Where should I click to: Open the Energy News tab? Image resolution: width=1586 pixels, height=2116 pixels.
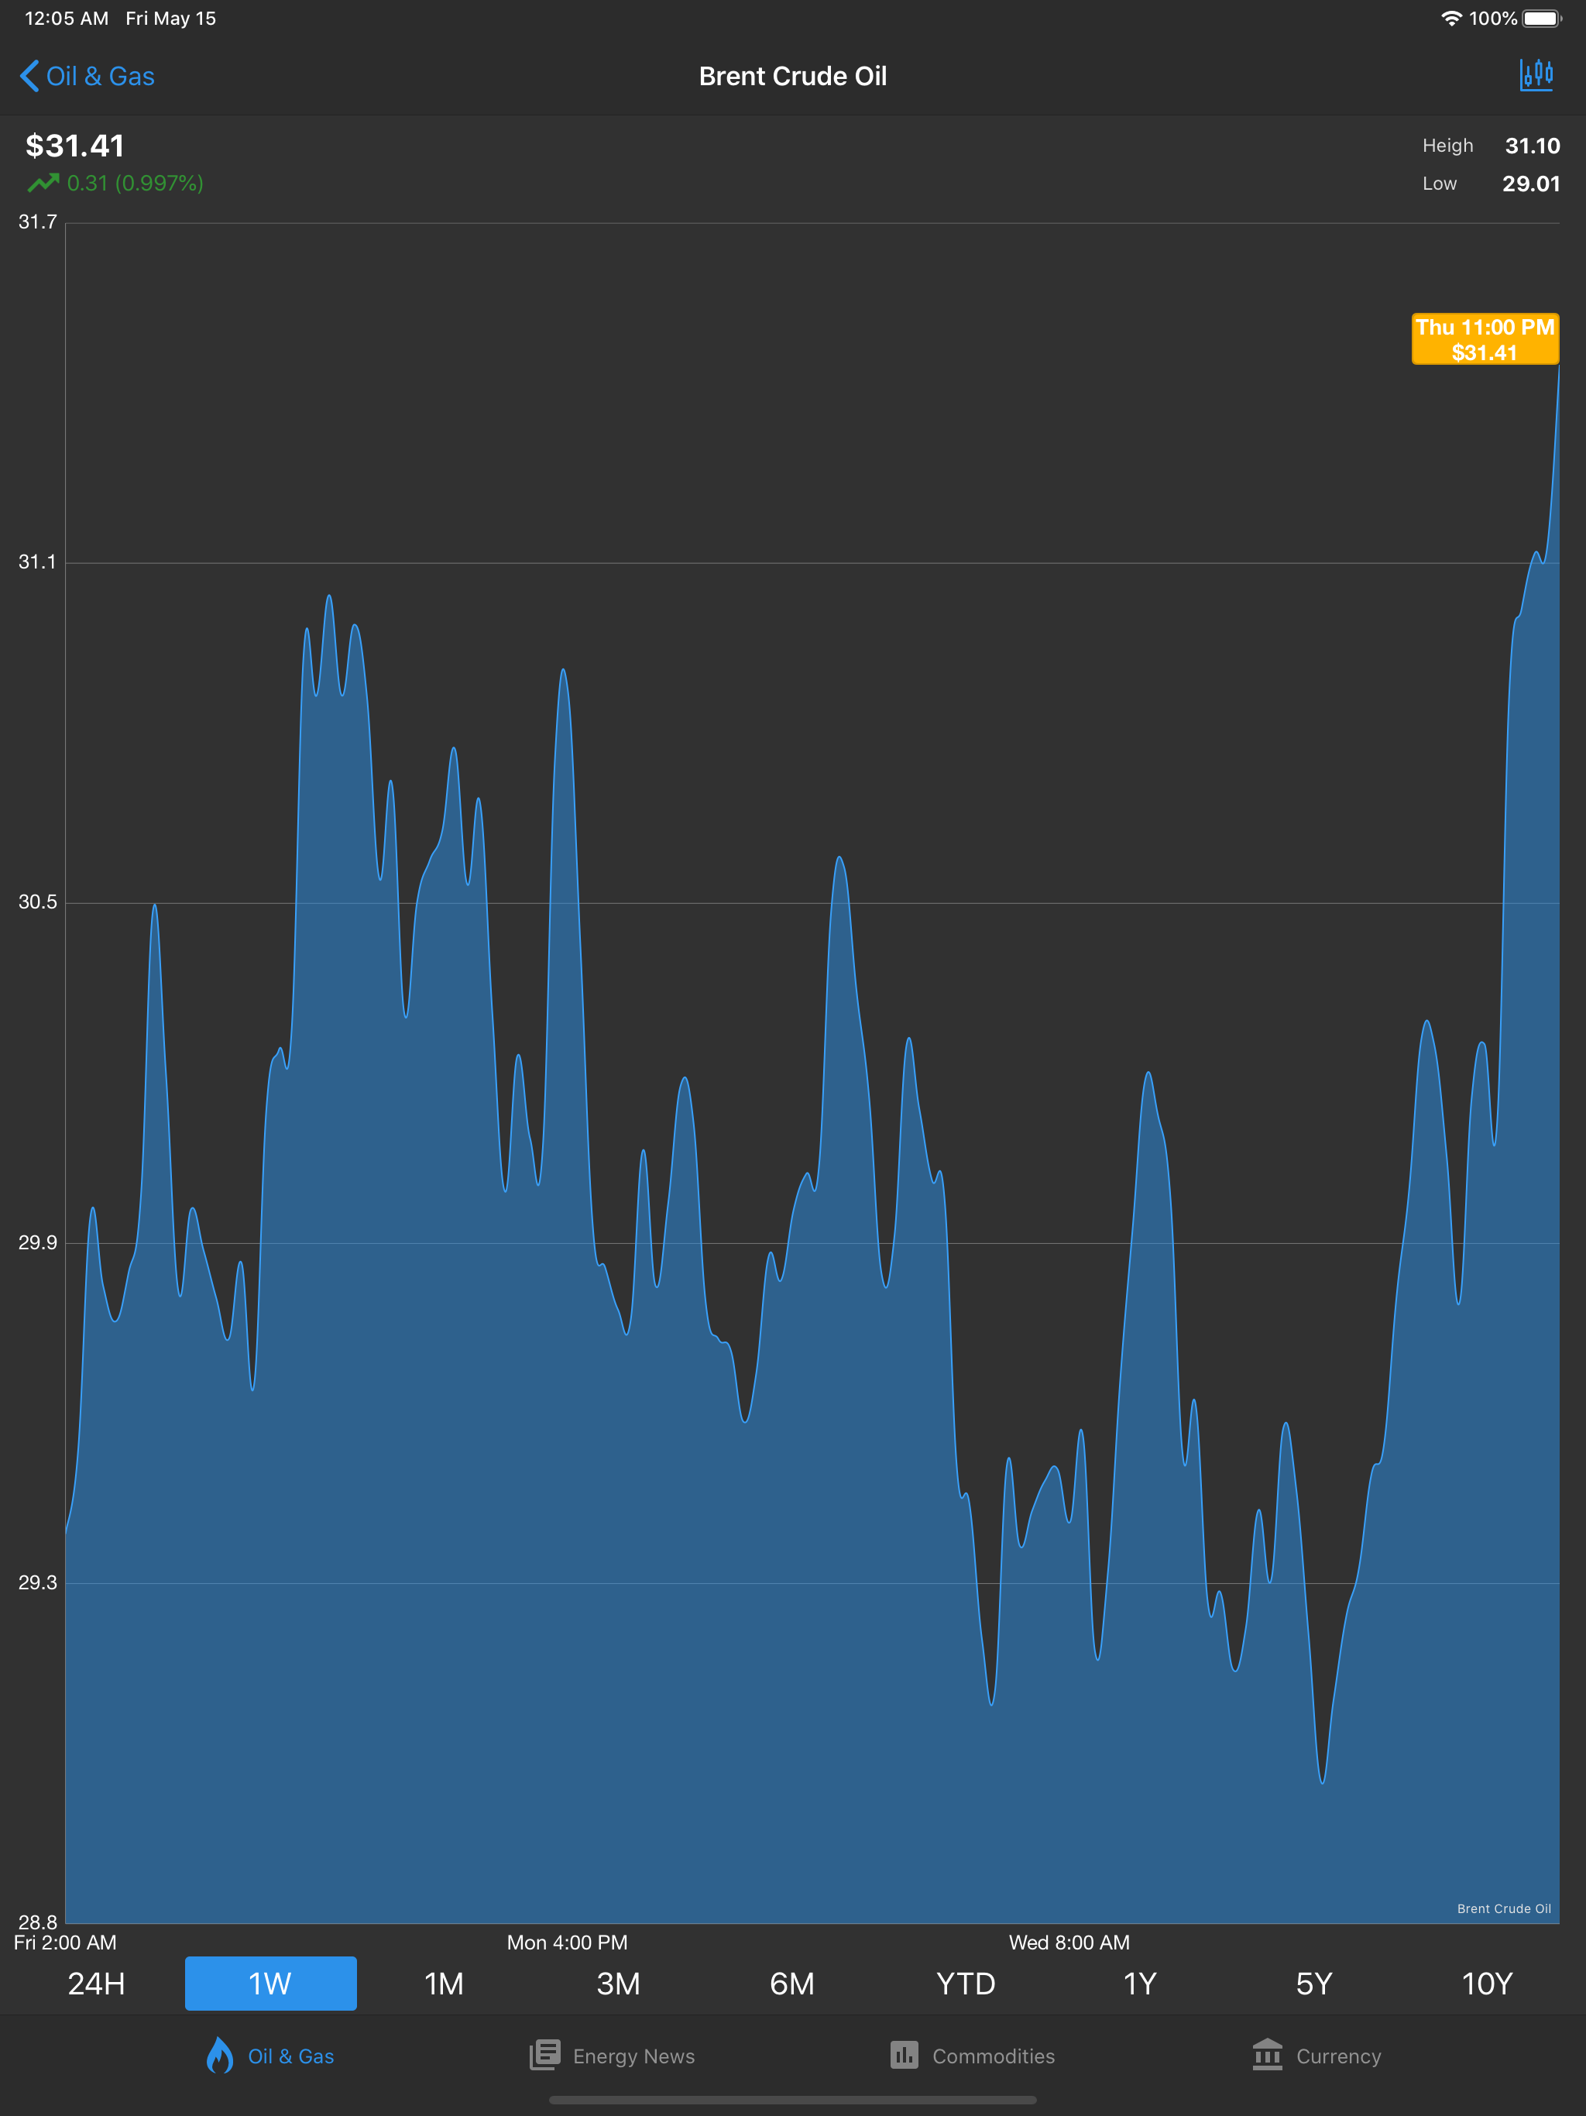633,2056
